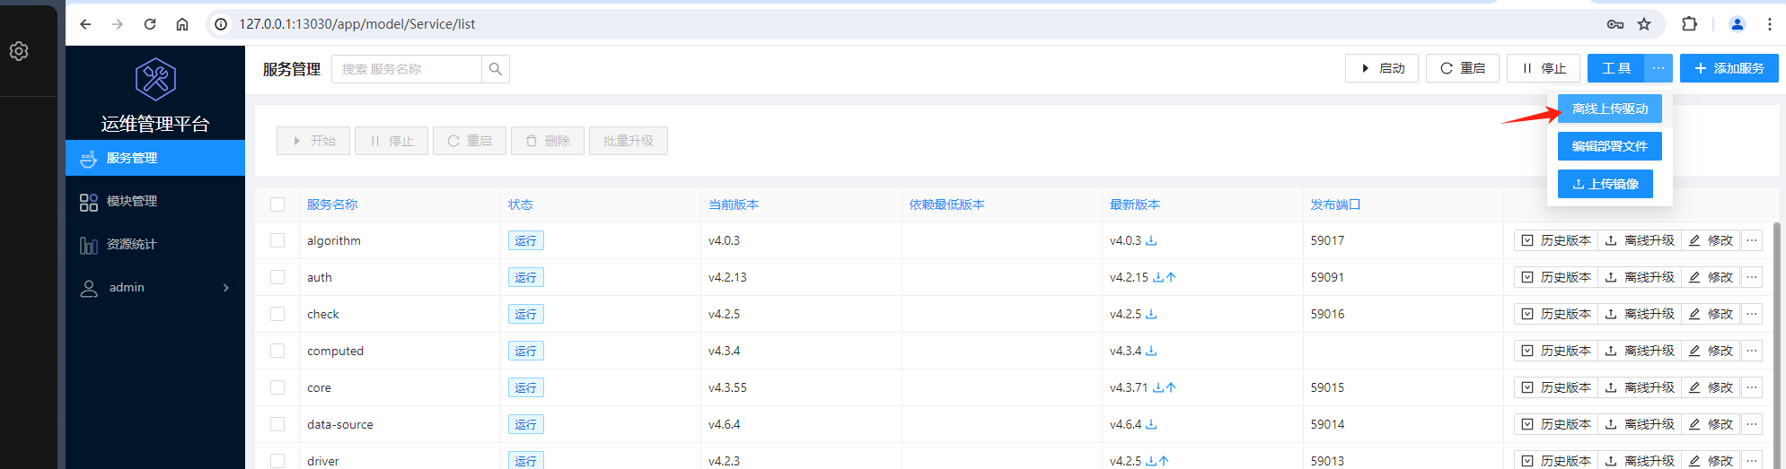
Task: Toggle the select-all header checkbox
Action: [x=277, y=204]
